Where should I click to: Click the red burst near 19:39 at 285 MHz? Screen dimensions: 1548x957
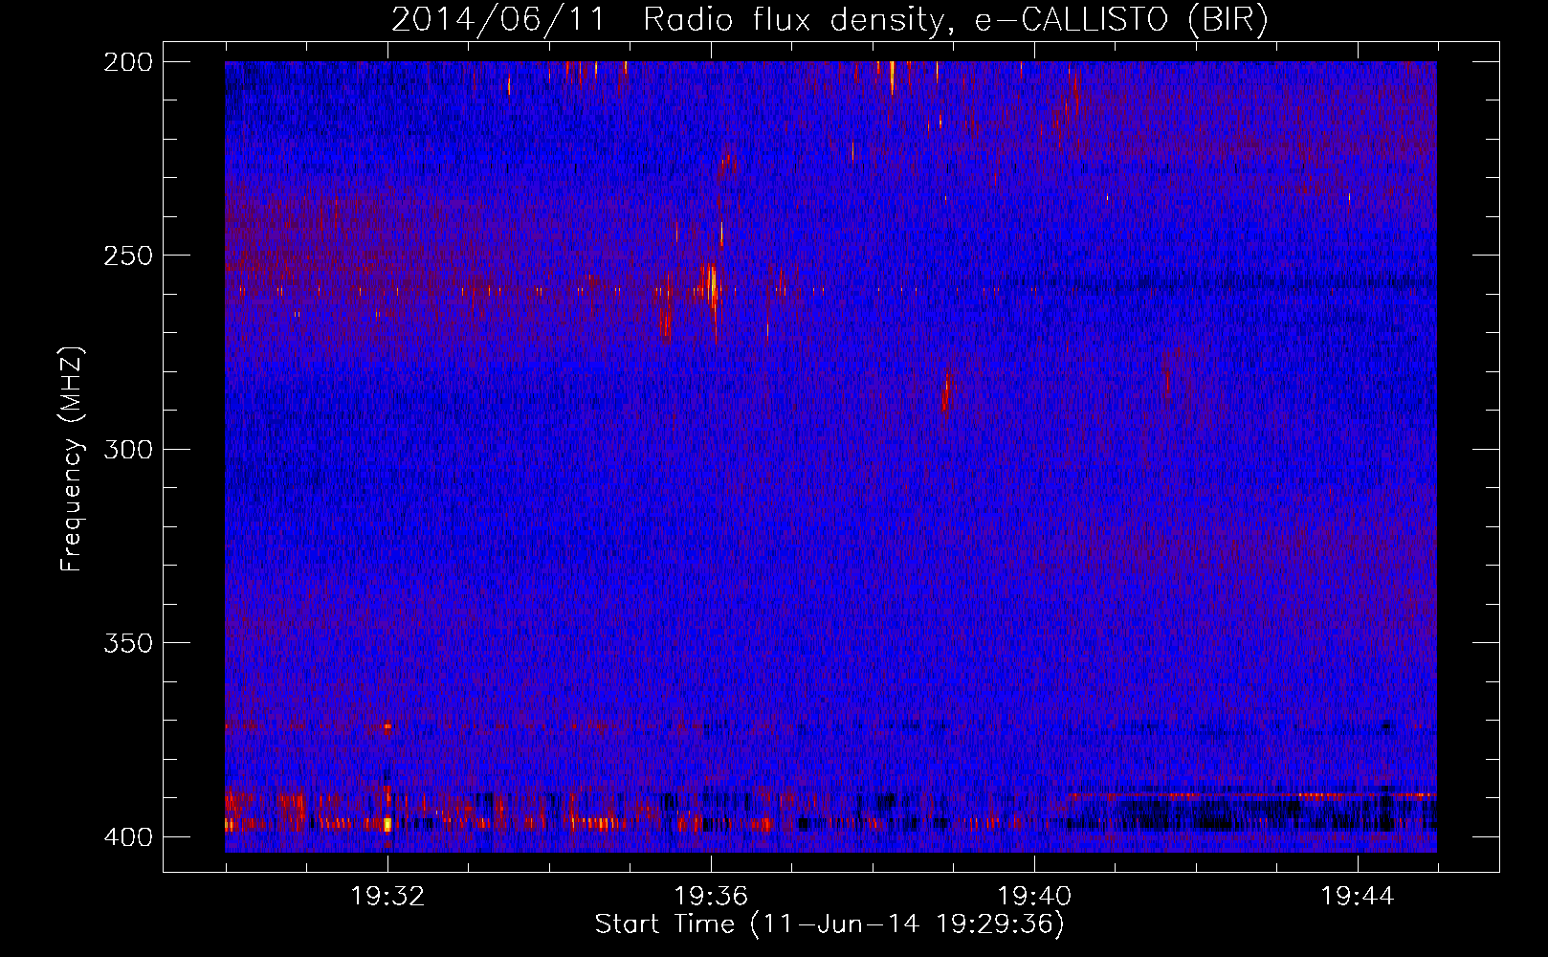tap(946, 391)
